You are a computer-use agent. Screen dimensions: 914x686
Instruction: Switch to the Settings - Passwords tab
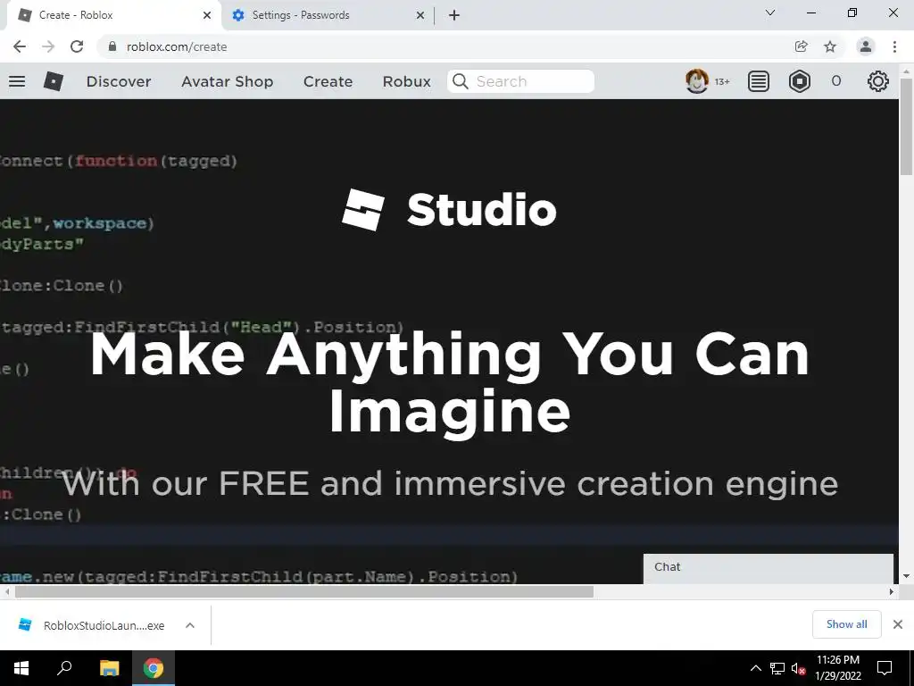327,15
